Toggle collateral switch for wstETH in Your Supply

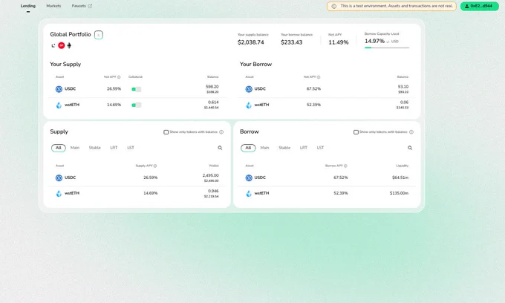(x=136, y=105)
